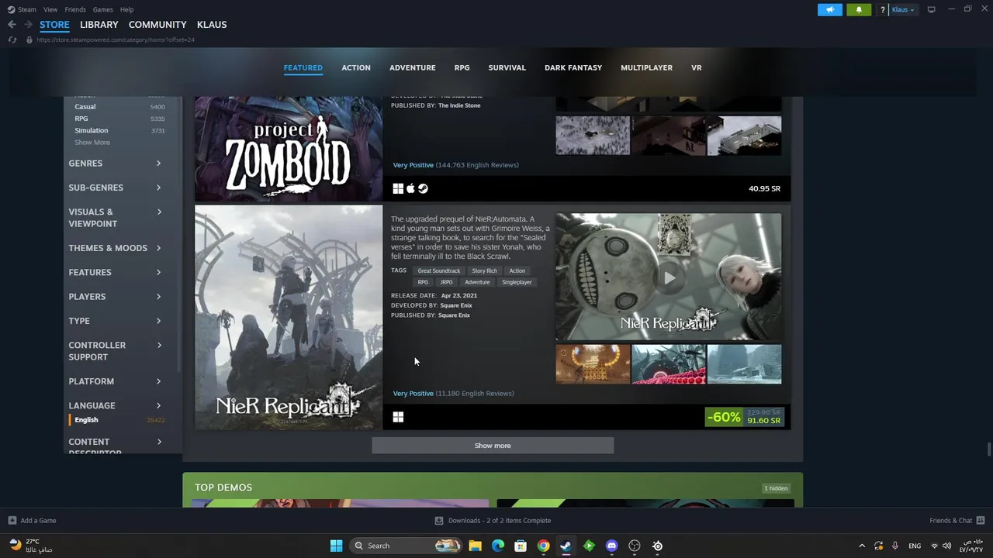This screenshot has width=993, height=558.
Task: Click the macOS icon under Project Zomboid
Action: tap(410, 188)
